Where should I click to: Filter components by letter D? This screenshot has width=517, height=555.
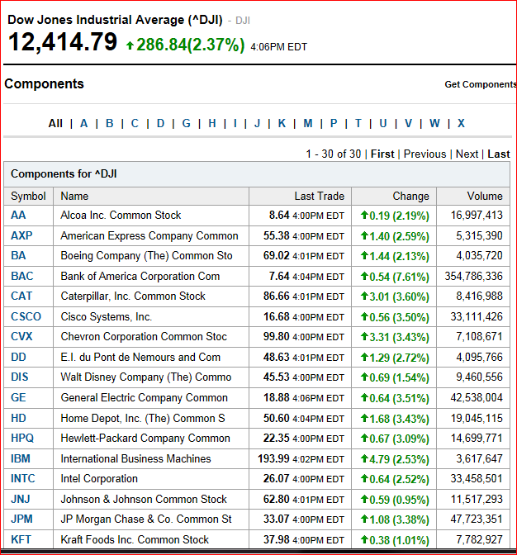point(161,123)
